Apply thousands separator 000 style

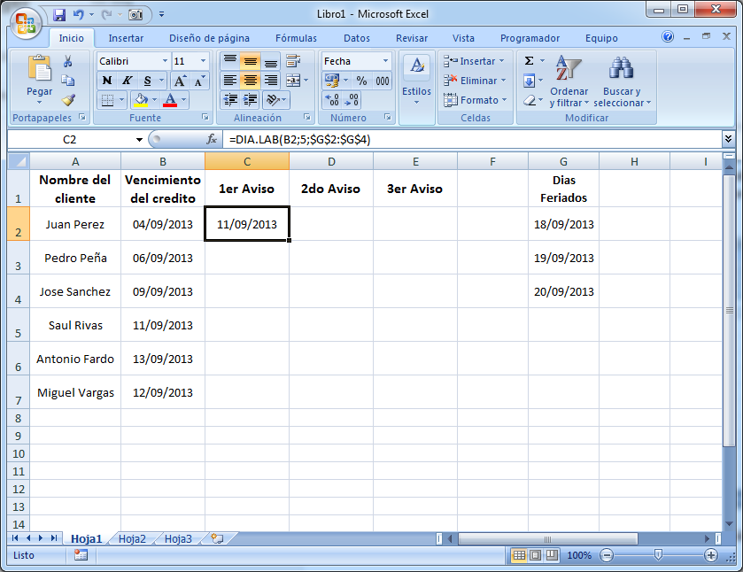[383, 81]
